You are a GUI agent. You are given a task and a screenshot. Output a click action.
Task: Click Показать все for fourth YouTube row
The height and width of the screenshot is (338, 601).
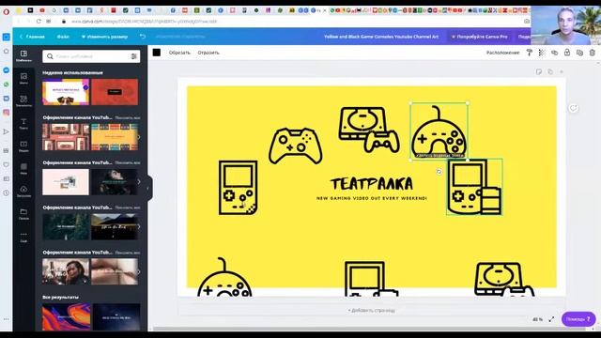click(x=128, y=253)
